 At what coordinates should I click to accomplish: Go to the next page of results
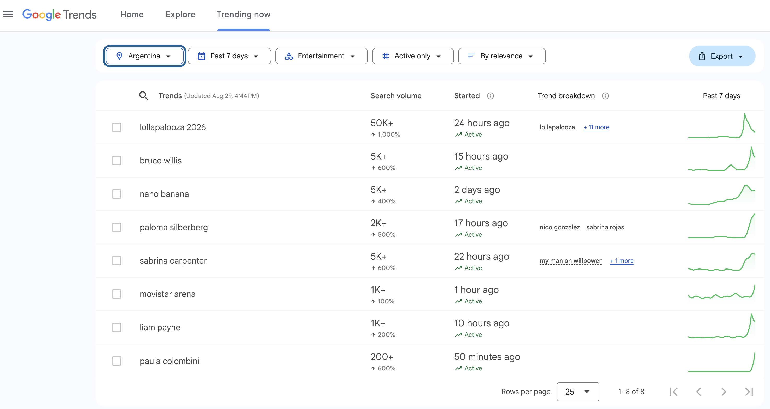(724, 392)
